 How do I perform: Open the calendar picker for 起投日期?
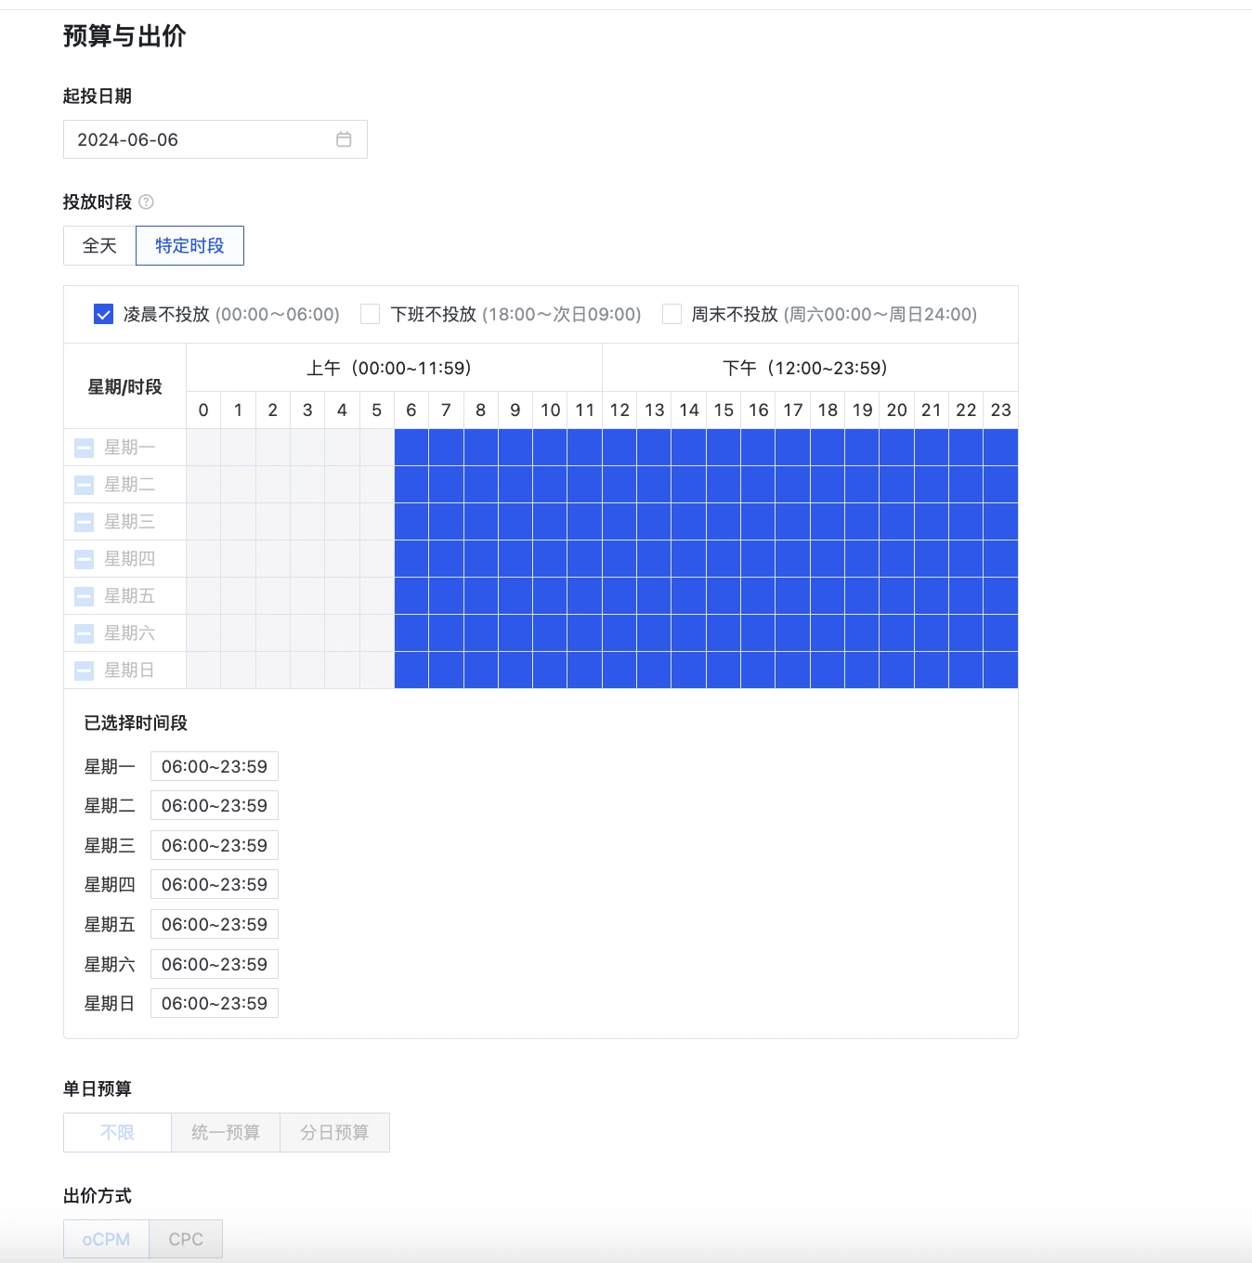[x=345, y=139]
